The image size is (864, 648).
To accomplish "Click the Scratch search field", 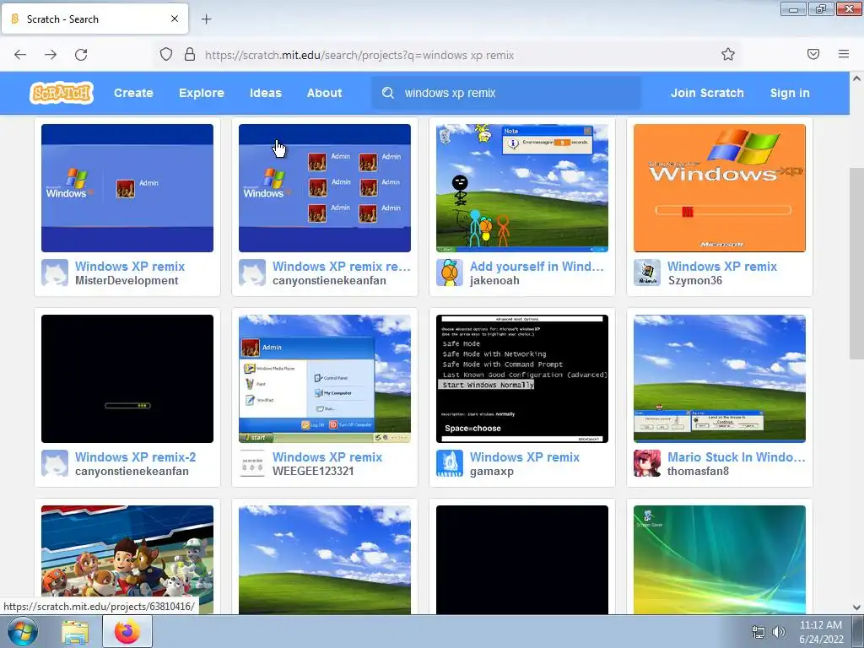I will tap(507, 93).
